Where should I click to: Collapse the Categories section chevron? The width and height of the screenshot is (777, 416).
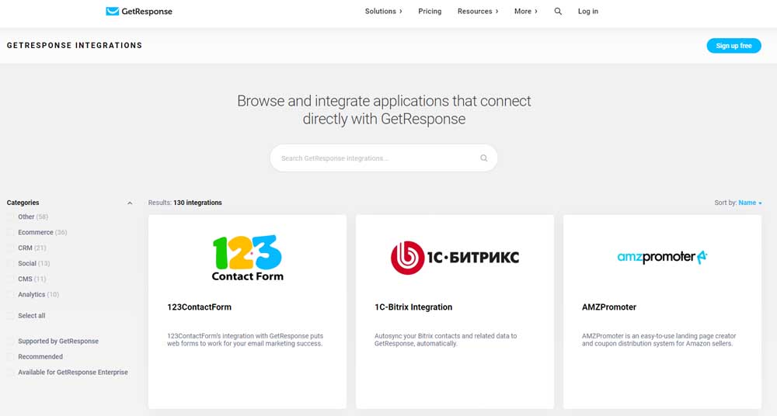click(x=130, y=203)
